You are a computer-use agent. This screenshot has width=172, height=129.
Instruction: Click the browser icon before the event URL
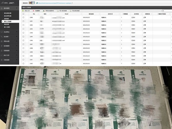37,3
